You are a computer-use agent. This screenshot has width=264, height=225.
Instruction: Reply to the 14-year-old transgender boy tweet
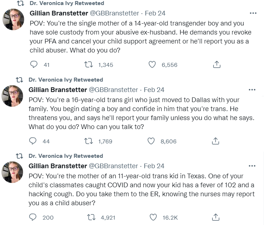[x=33, y=65]
